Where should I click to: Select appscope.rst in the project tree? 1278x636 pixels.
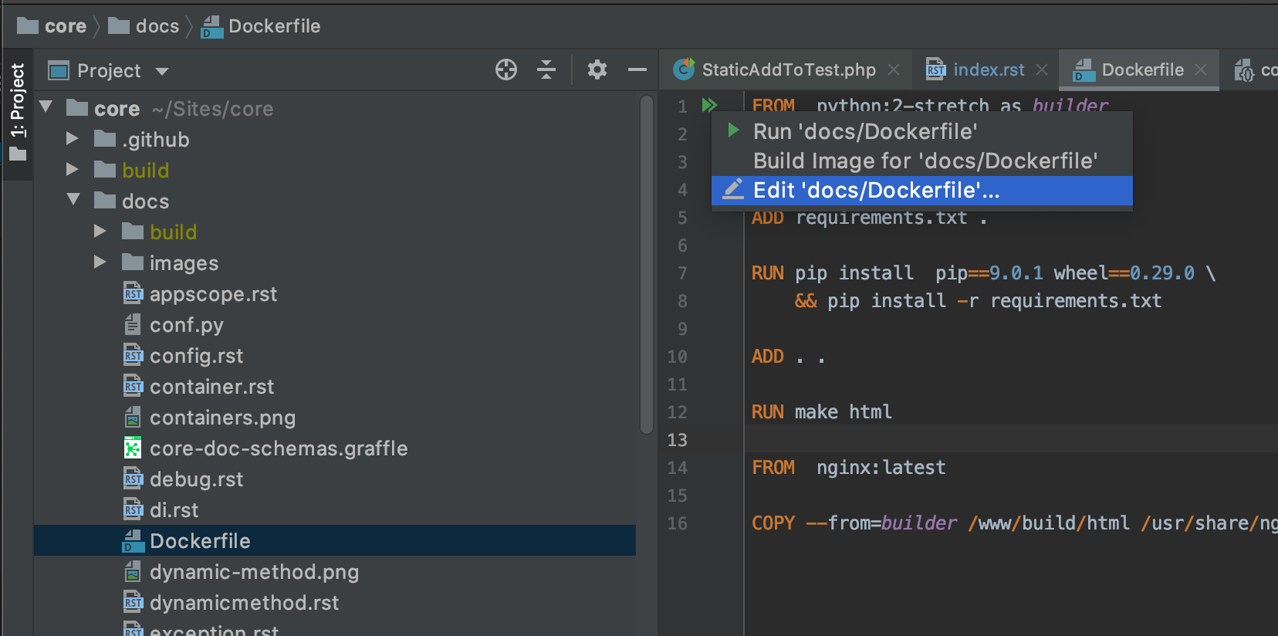213,294
